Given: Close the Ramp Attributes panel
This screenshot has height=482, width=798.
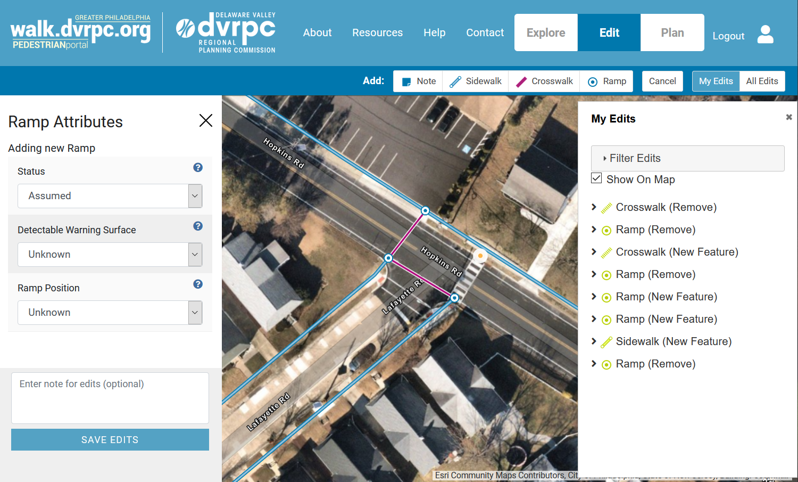Looking at the screenshot, I should (206, 120).
